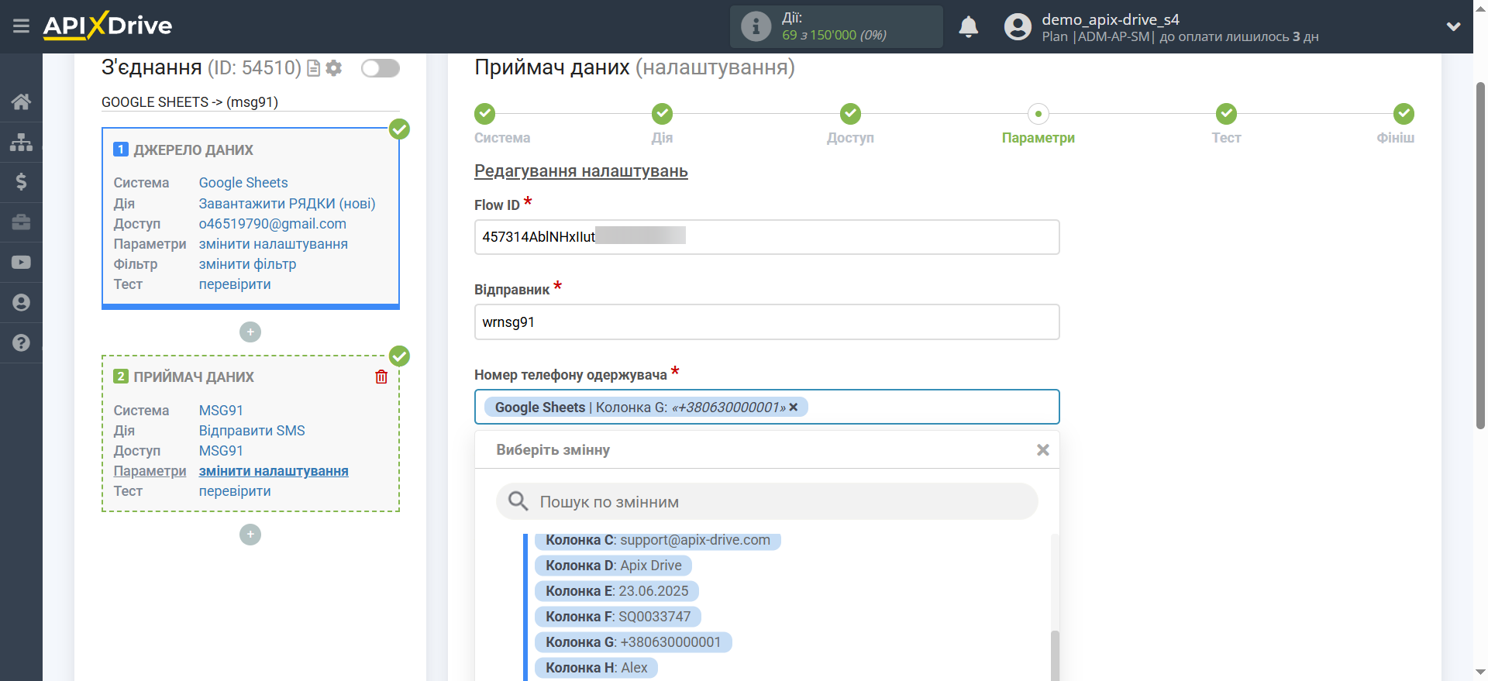This screenshot has height=681, width=1488.
Task: Focus the Пошук по змінним search field
Action: [766, 501]
